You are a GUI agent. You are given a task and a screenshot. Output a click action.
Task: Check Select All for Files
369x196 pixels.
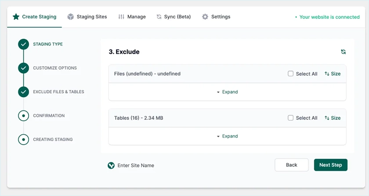pyautogui.click(x=291, y=74)
